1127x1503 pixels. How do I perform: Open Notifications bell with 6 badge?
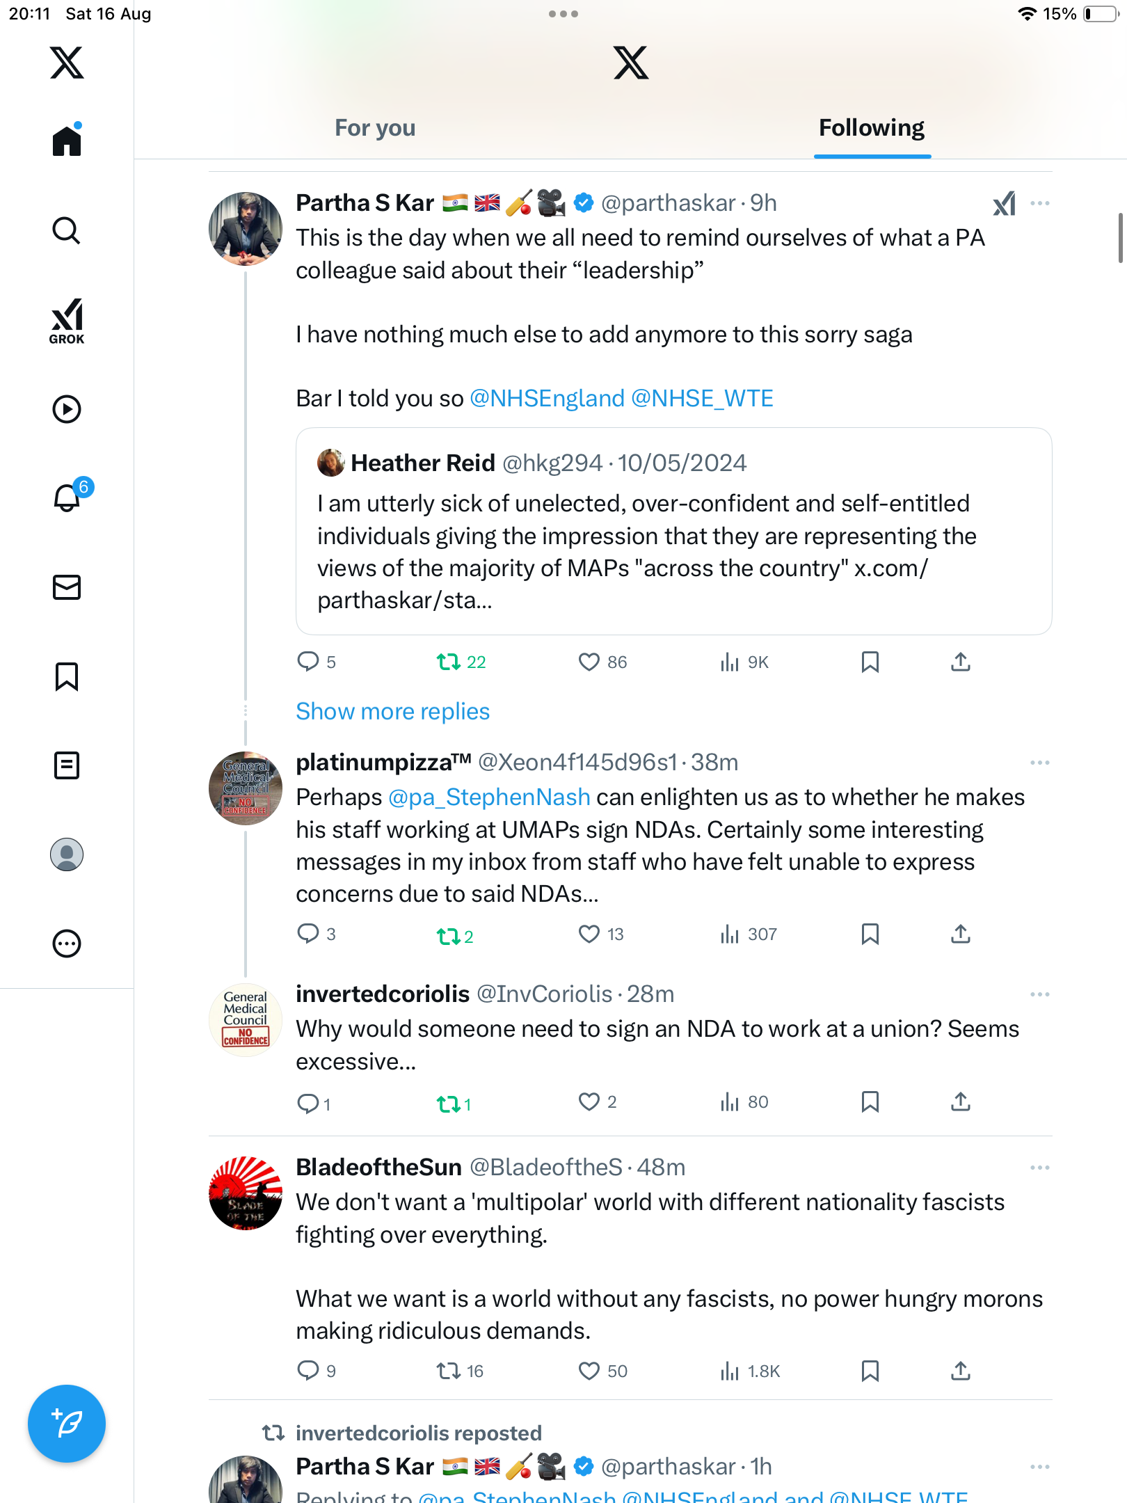(67, 498)
